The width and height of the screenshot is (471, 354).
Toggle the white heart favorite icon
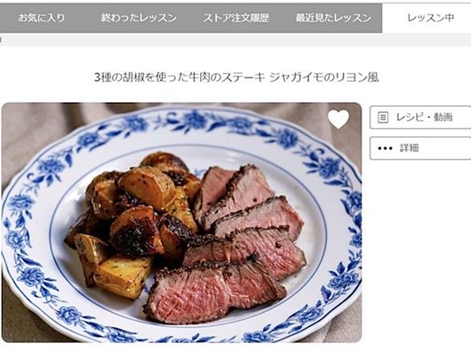point(338,119)
